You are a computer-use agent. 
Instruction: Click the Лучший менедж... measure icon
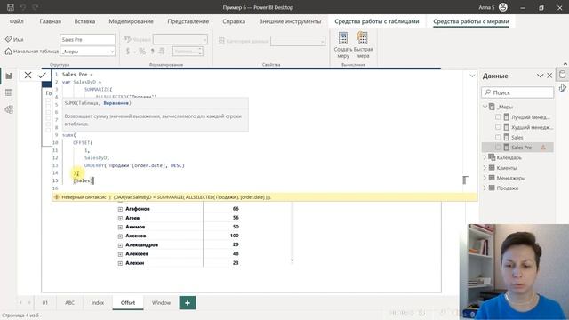click(x=507, y=117)
